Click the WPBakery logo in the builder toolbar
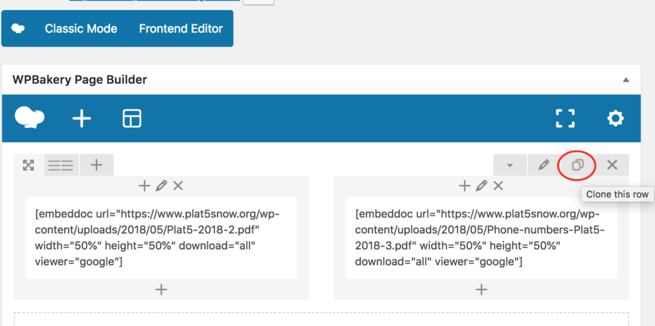 pos(29,118)
